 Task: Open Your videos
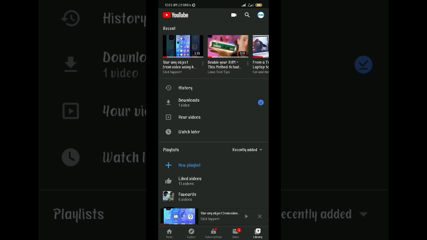[x=213, y=117]
